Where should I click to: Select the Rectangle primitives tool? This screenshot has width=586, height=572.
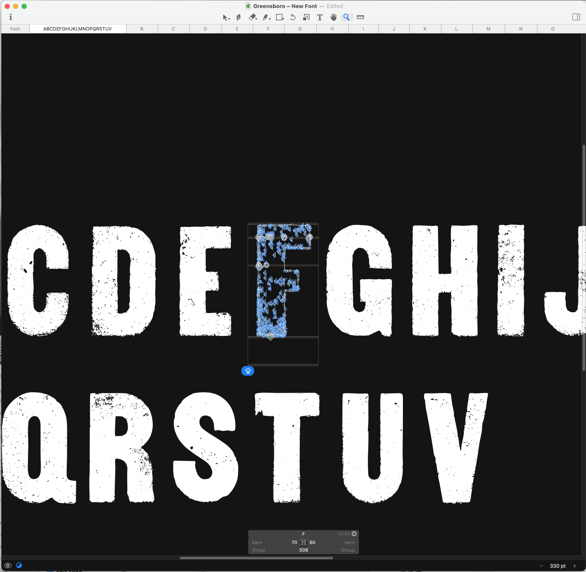[x=279, y=17]
